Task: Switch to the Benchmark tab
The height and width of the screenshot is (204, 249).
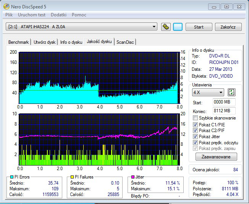Action: pos(18,42)
